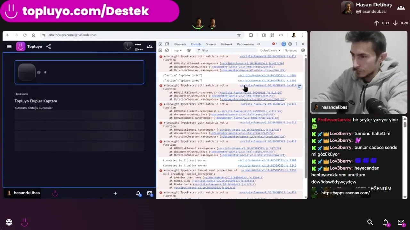Switch to the Sources tab

click(x=211, y=44)
